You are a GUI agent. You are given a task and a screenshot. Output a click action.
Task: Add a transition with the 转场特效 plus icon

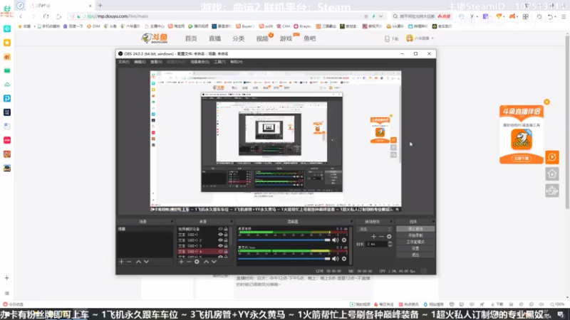[x=373, y=237]
